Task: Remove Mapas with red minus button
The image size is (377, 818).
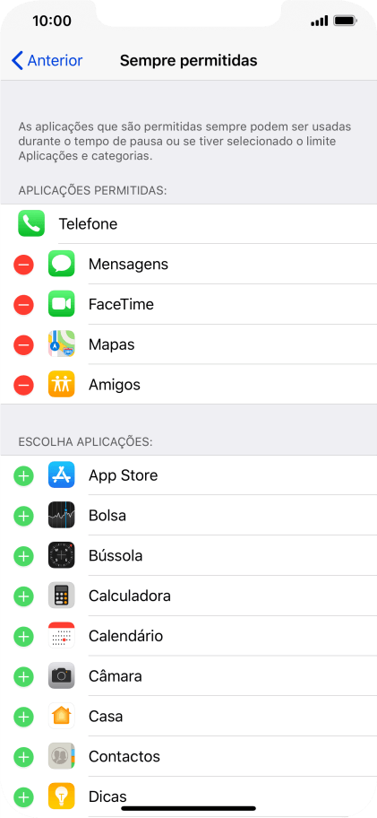Action: pos(23,344)
